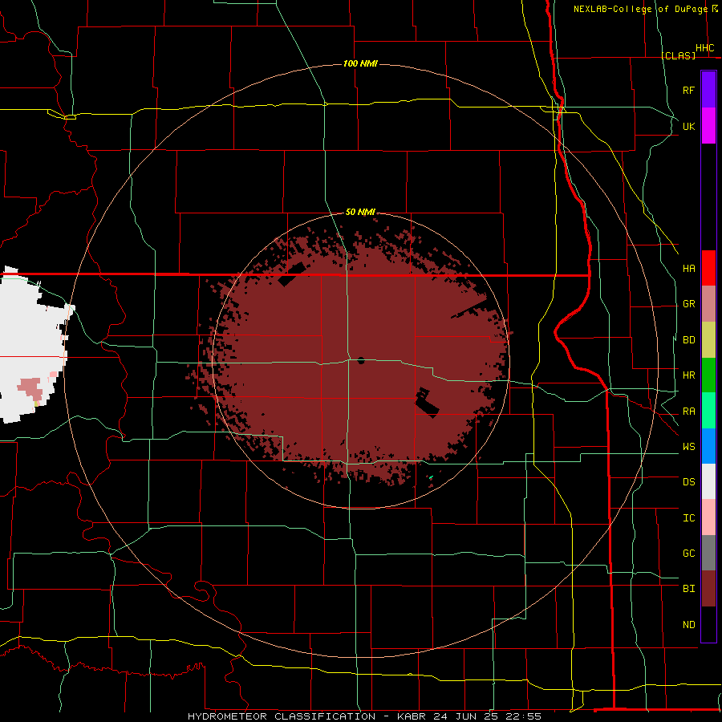Screen dimensions: 722x722
Task: Click the [CLAS] units label
Action: [678, 55]
